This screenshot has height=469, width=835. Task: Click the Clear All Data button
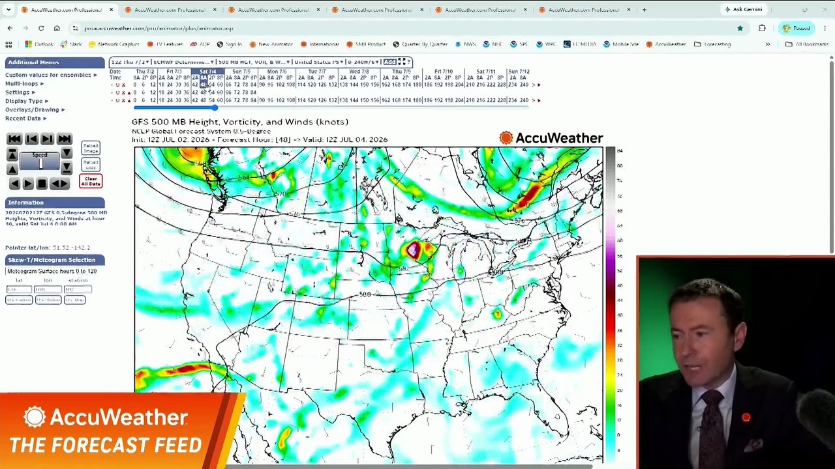click(91, 181)
